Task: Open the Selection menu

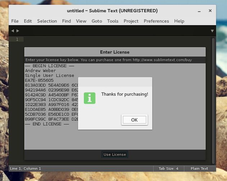Action: [47, 21]
